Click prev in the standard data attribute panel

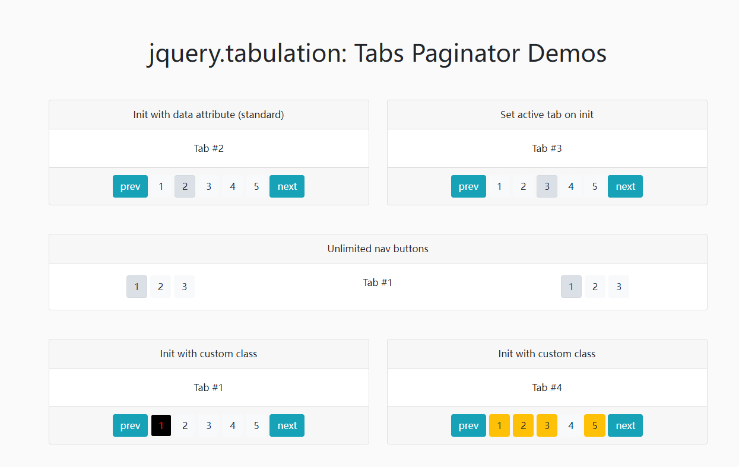point(130,186)
